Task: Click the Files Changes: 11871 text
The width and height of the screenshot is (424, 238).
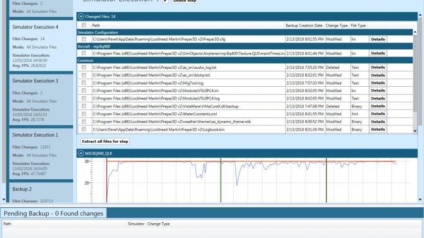Action: (x=31, y=147)
